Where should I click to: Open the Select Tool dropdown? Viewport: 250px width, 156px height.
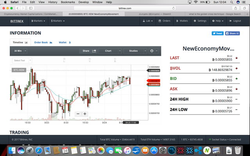click(22, 60)
